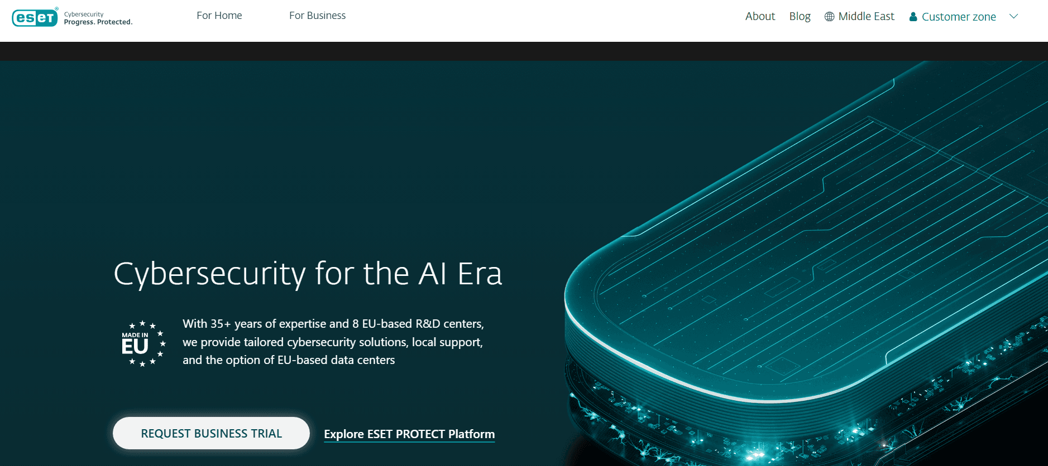Click the Request Business Trial button
The image size is (1048, 466).
click(211, 433)
